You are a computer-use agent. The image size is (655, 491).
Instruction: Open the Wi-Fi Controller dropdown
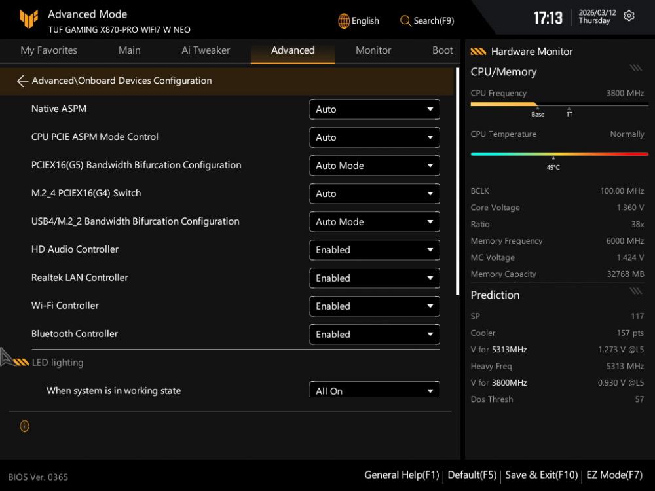(374, 306)
